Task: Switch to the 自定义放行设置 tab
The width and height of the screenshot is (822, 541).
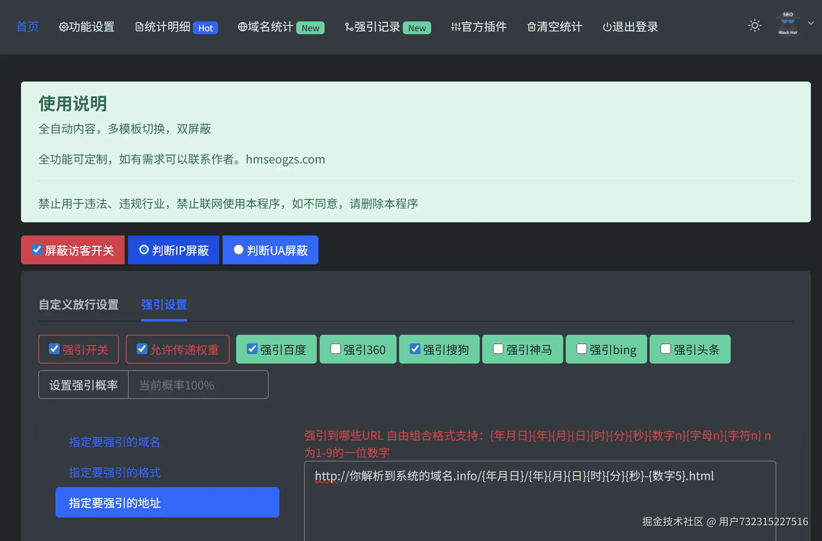Action: tap(79, 305)
